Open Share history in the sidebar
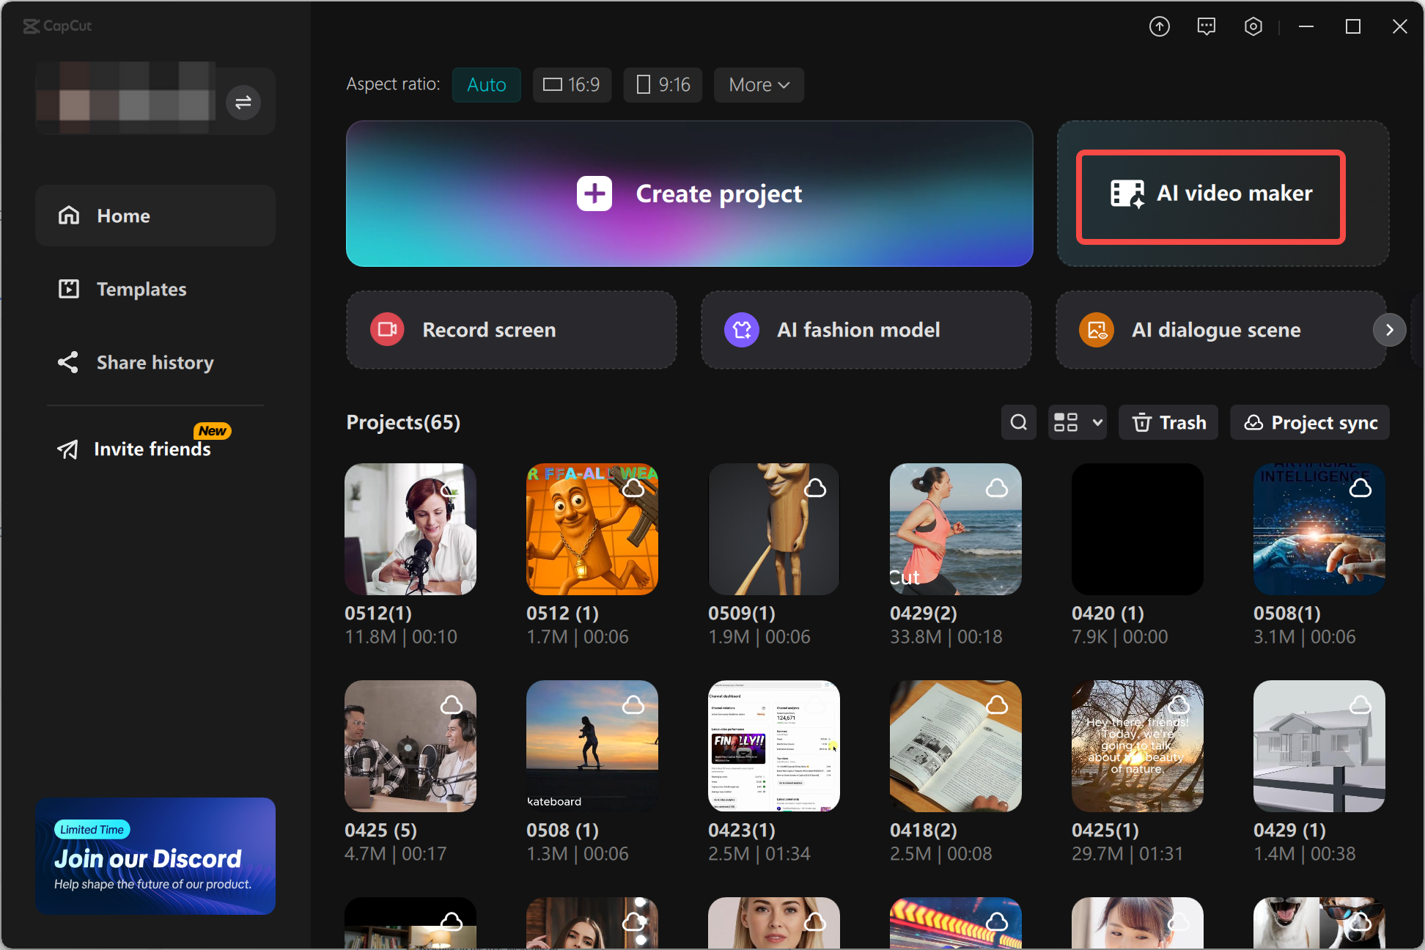This screenshot has height=950, width=1425. pos(155,362)
